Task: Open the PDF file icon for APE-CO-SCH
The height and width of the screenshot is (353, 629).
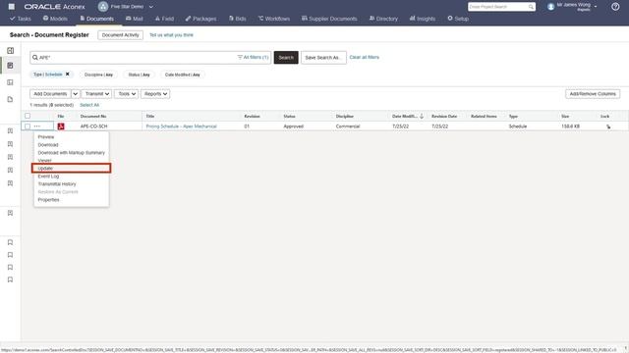Action: click(x=61, y=126)
